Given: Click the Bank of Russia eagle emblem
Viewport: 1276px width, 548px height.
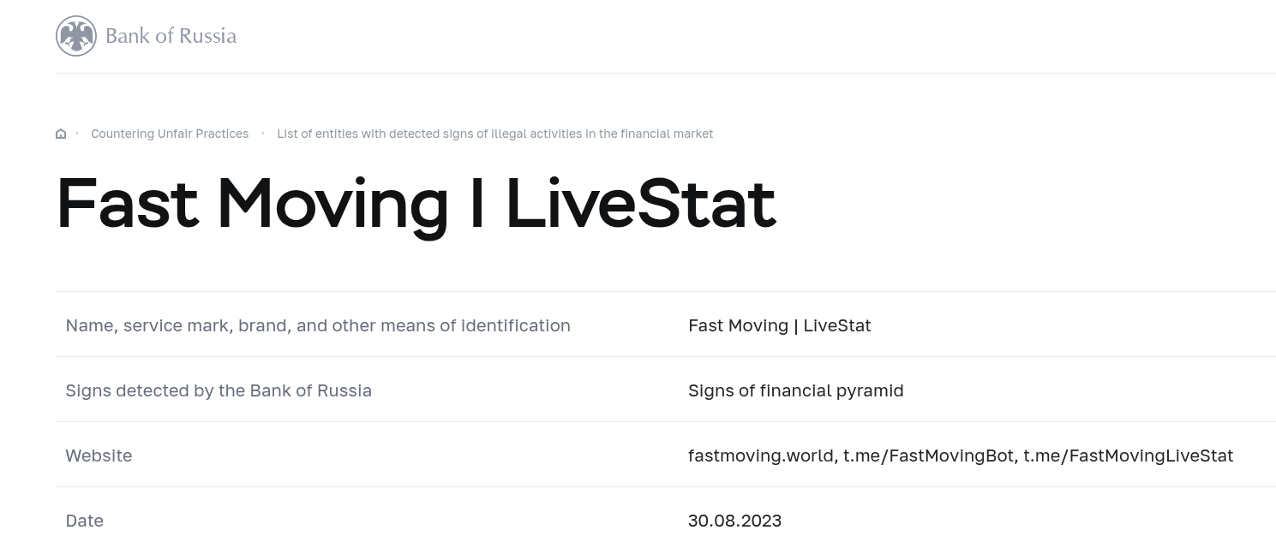Looking at the screenshot, I should [76, 36].
